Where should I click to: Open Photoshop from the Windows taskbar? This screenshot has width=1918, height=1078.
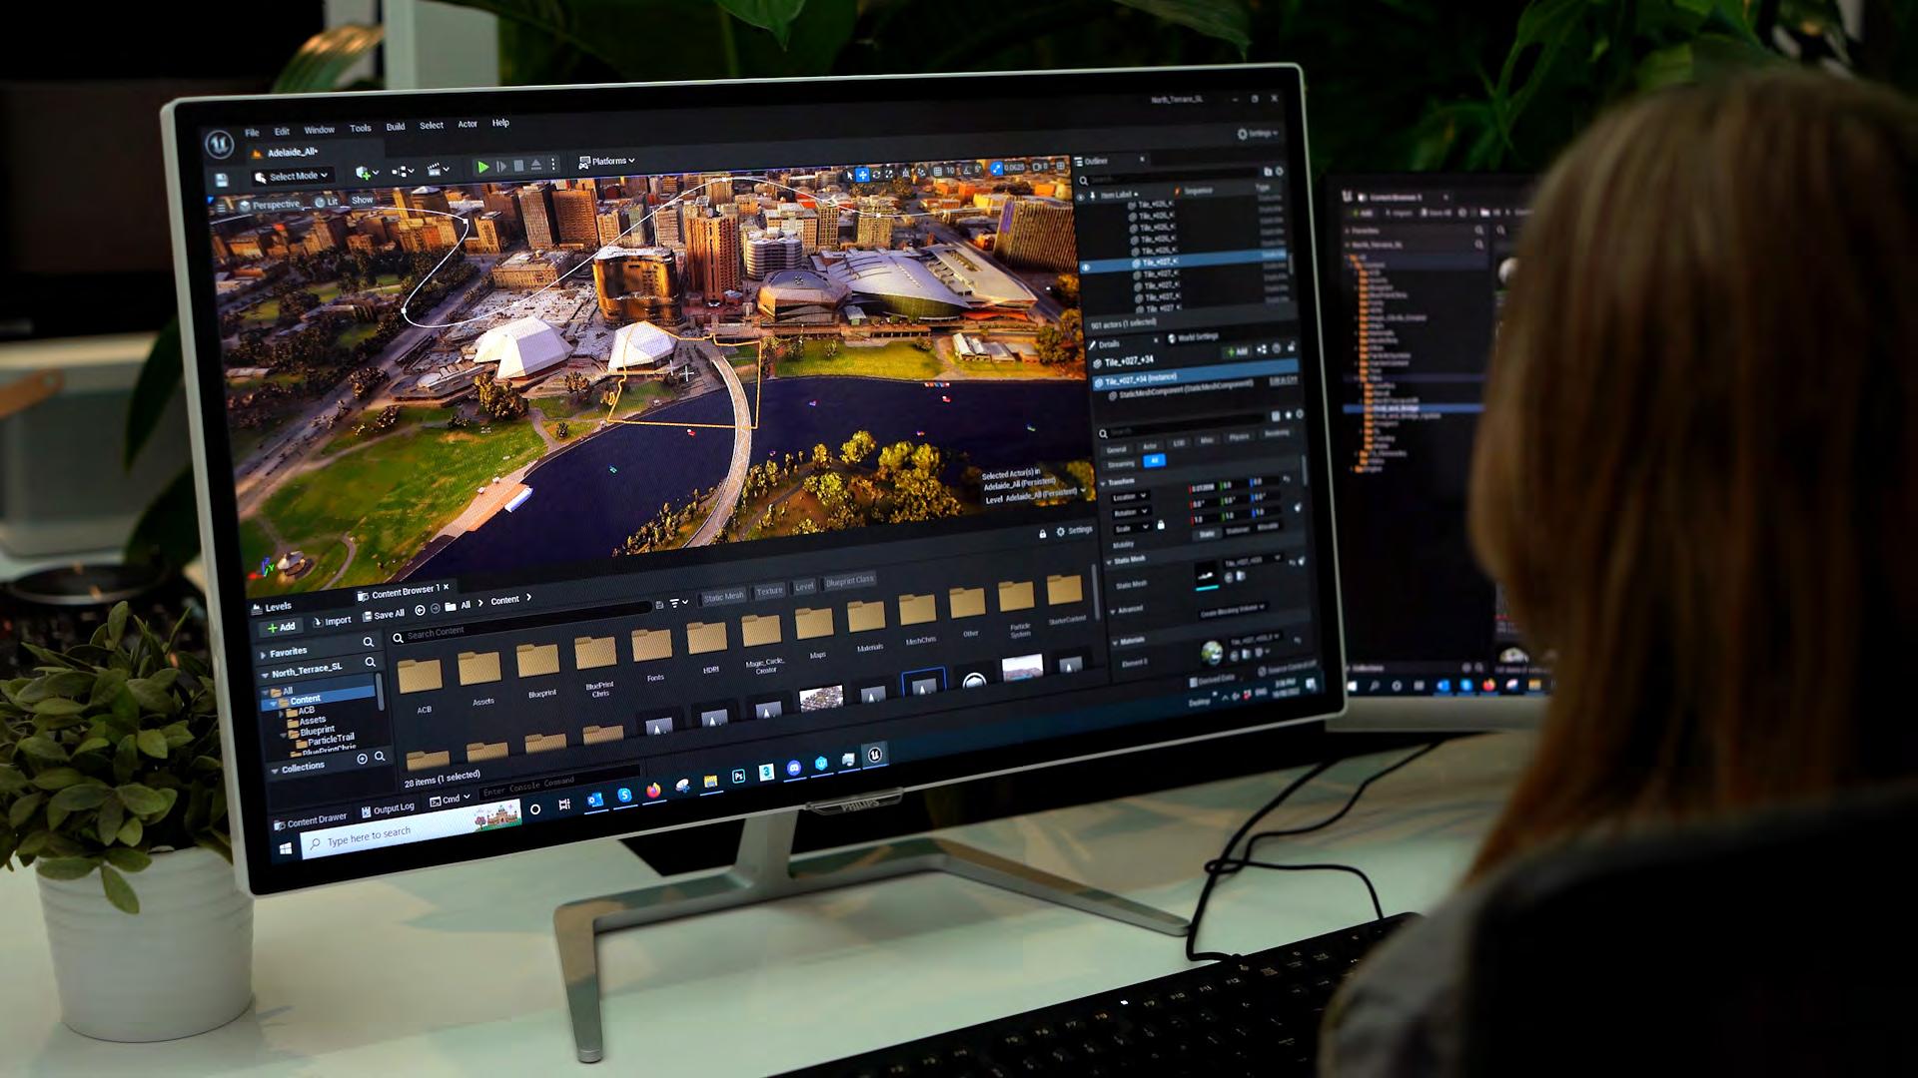click(x=739, y=776)
